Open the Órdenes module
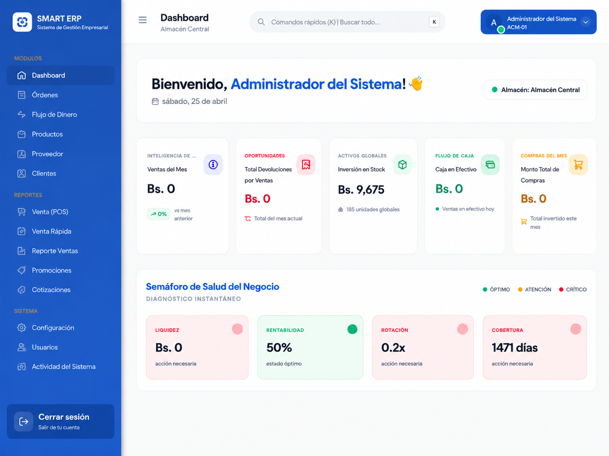This screenshot has width=609, height=456. 61,95
